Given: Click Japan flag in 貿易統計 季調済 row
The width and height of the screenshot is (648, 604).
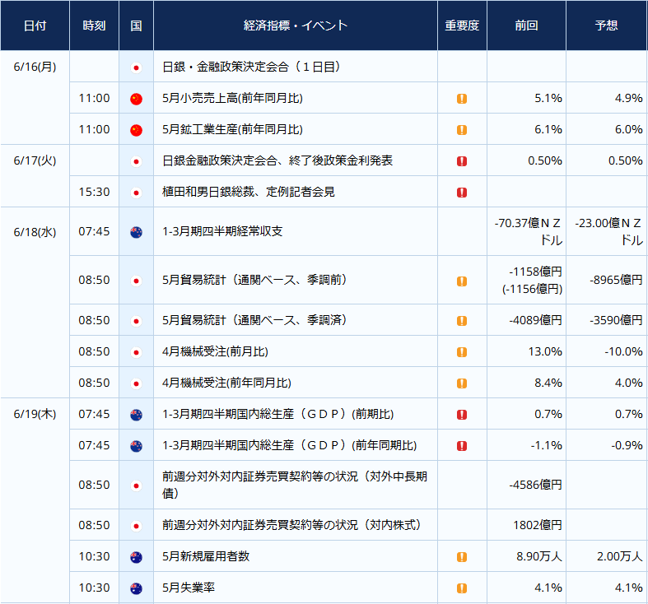Looking at the screenshot, I should (136, 321).
